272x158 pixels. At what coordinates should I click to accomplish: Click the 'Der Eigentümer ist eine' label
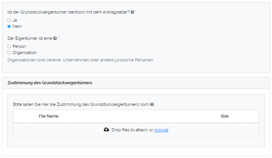[29, 39]
